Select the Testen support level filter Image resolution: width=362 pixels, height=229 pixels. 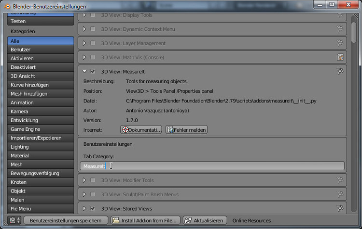tap(41, 21)
